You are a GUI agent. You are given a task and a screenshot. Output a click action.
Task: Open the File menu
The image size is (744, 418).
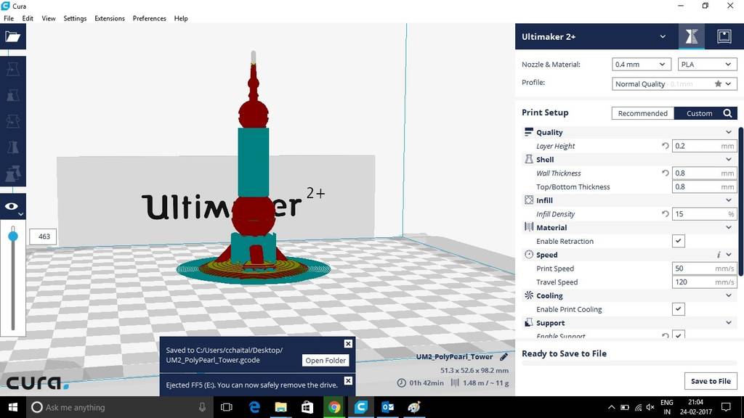point(9,18)
